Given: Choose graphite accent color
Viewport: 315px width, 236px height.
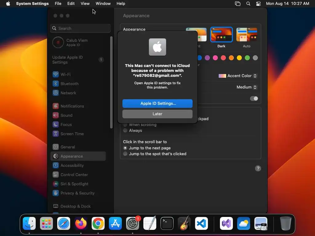Looking at the screenshot, I should pos(255,58).
